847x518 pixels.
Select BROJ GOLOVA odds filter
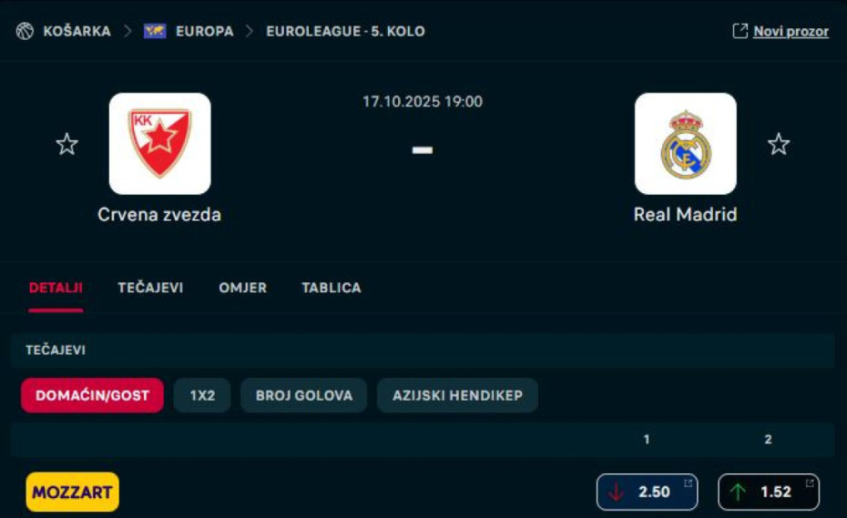(x=304, y=395)
